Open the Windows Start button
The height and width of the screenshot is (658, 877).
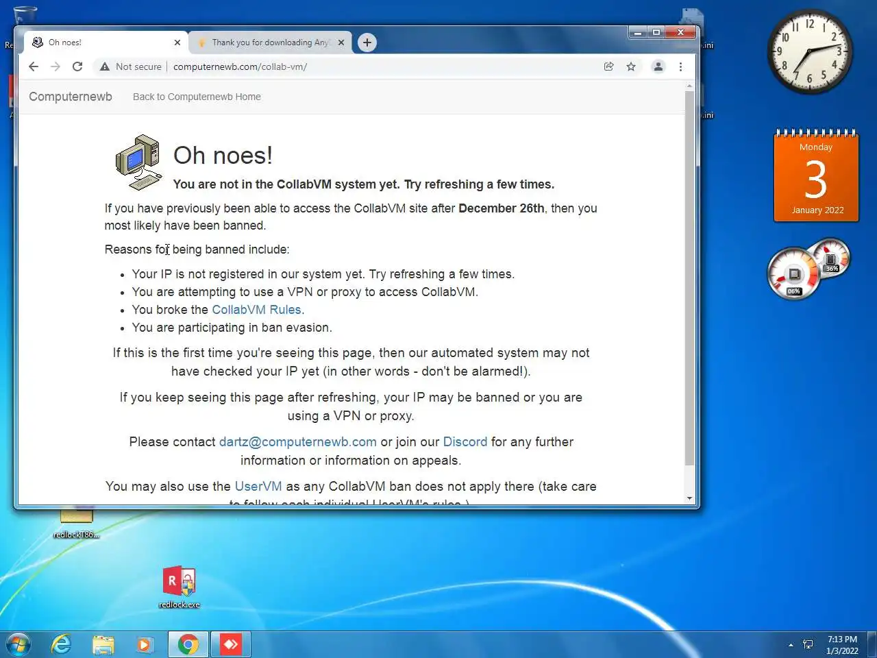click(18, 644)
